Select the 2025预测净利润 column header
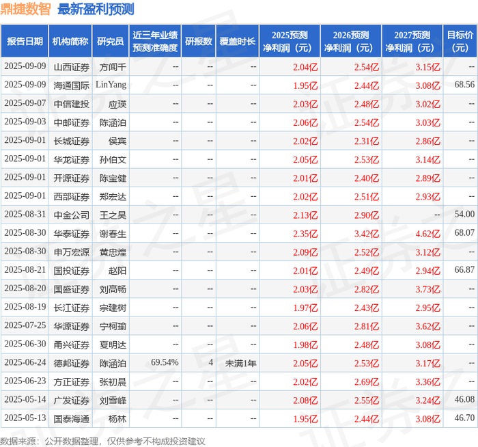The image size is (478, 447). (x=290, y=41)
